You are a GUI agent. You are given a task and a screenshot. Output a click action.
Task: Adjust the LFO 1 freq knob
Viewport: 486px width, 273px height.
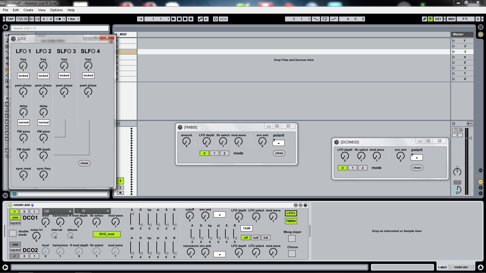(23, 65)
